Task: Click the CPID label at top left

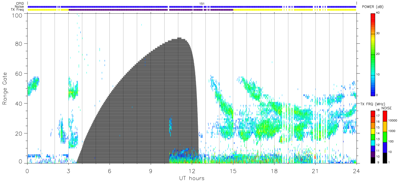Action: coord(20,4)
